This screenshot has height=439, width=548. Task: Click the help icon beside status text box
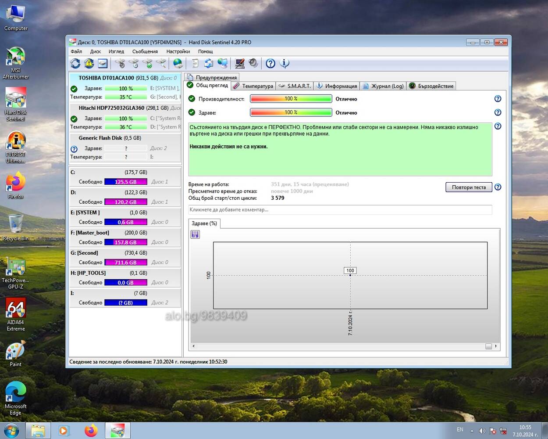click(498, 126)
